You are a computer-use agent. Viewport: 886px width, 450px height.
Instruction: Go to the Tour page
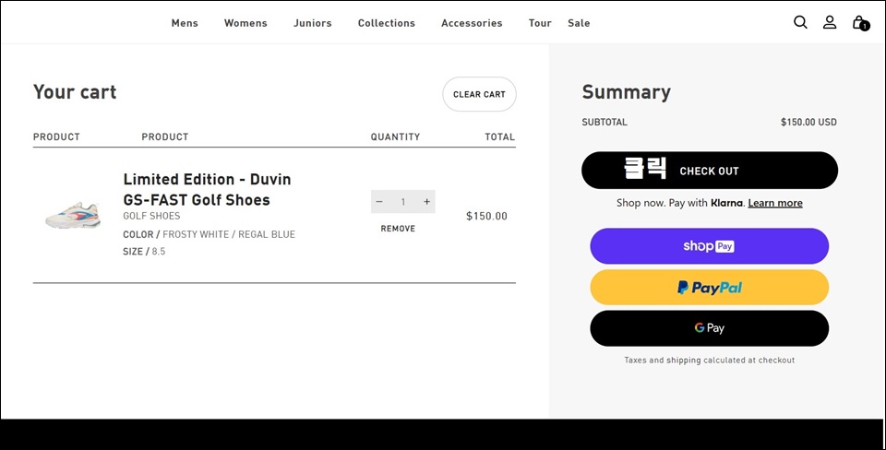(540, 23)
